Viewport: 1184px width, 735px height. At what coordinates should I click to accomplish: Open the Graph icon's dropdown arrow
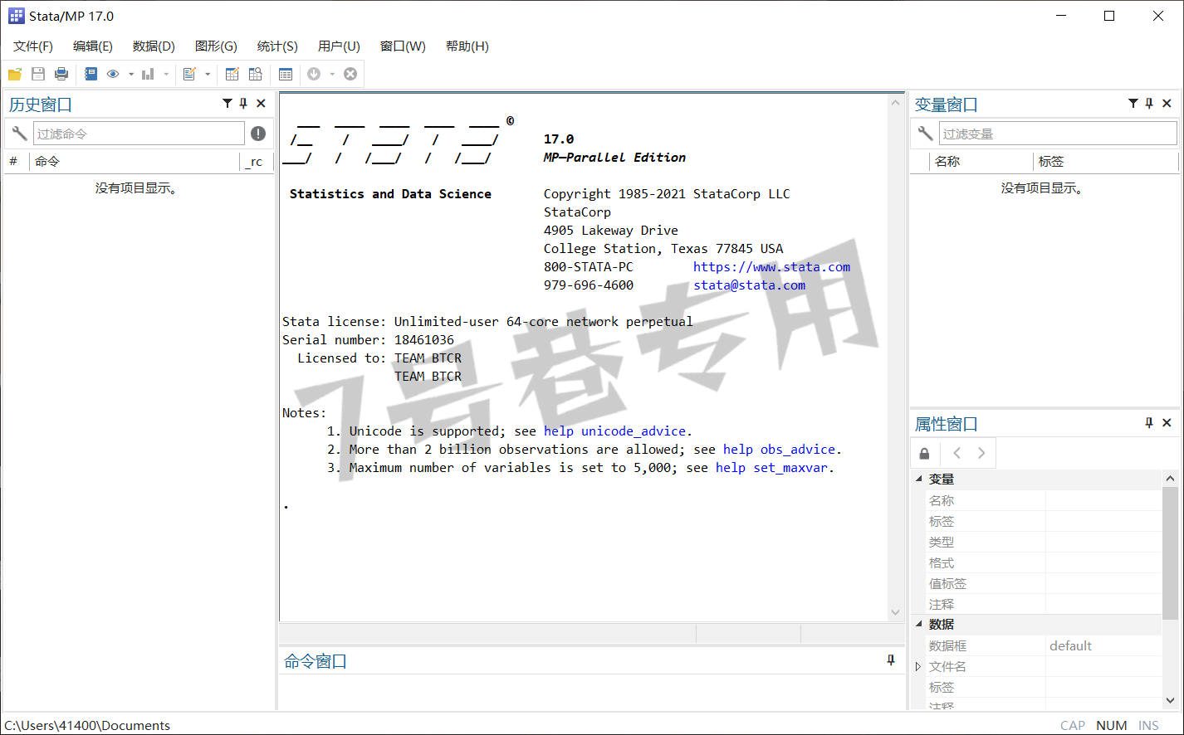[166, 74]
